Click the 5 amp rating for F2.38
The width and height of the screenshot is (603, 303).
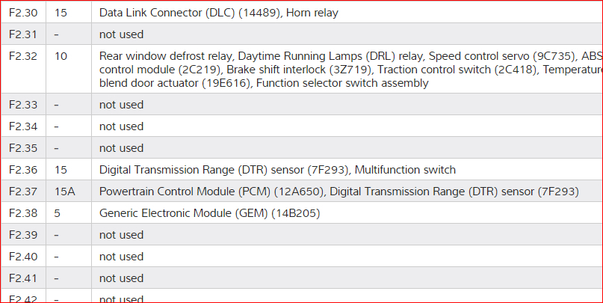click(x=58, y=213)
